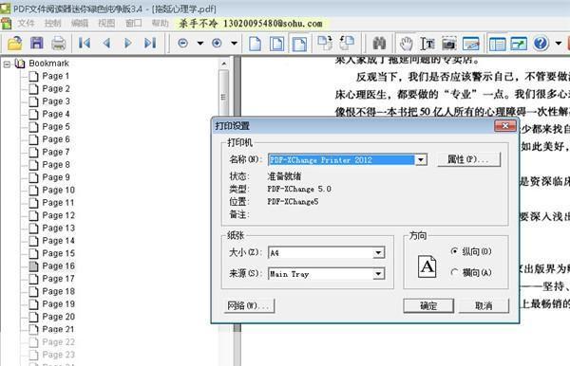This screenshot has width=570, height=366.
Task: Click the full screen view icon
Action: tap(519, 44)
